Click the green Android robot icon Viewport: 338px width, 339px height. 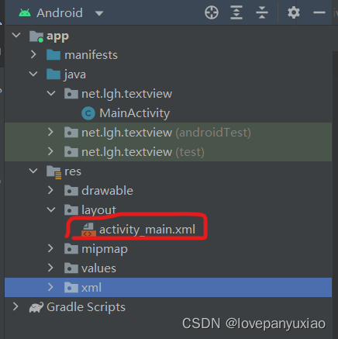point(25,13)
